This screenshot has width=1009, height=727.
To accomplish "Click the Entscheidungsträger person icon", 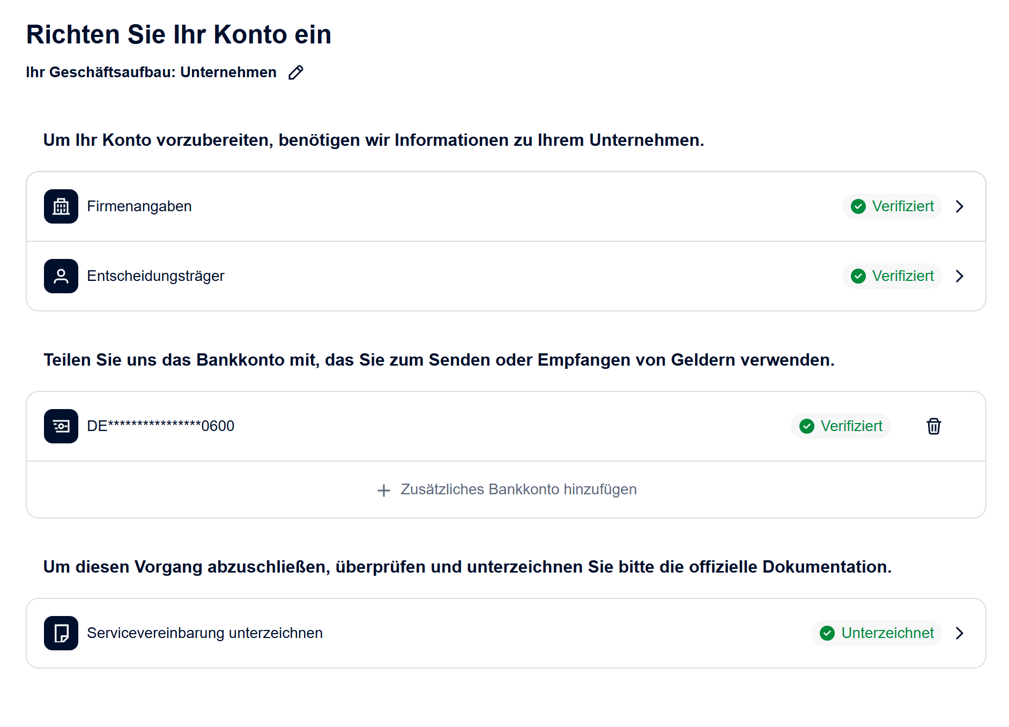I will coord(61,276).
